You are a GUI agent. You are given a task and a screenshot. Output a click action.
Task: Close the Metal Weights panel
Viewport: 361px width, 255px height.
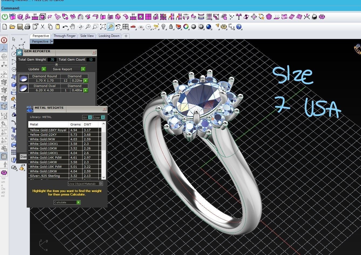[x=105, y=109]
